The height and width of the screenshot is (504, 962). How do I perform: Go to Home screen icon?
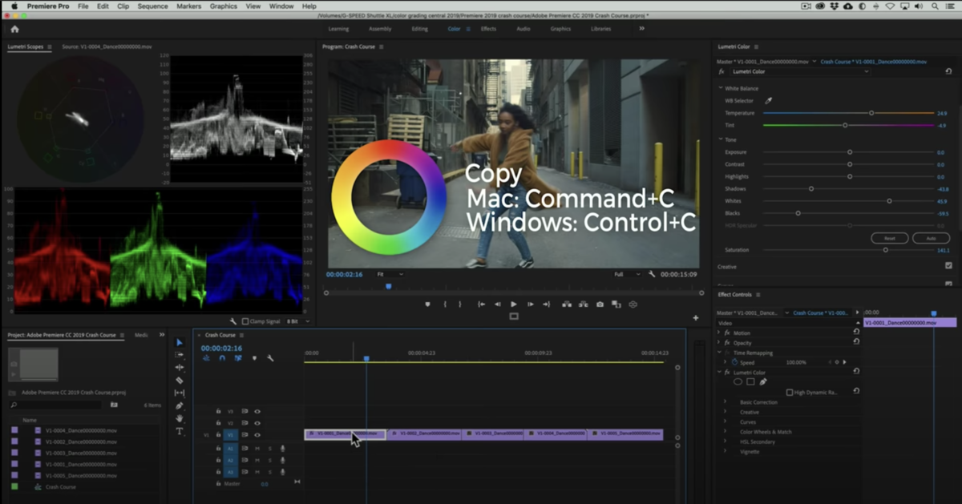(x=14, y=29)
